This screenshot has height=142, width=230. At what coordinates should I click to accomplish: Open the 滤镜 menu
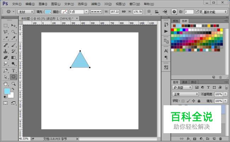[96, 4]
